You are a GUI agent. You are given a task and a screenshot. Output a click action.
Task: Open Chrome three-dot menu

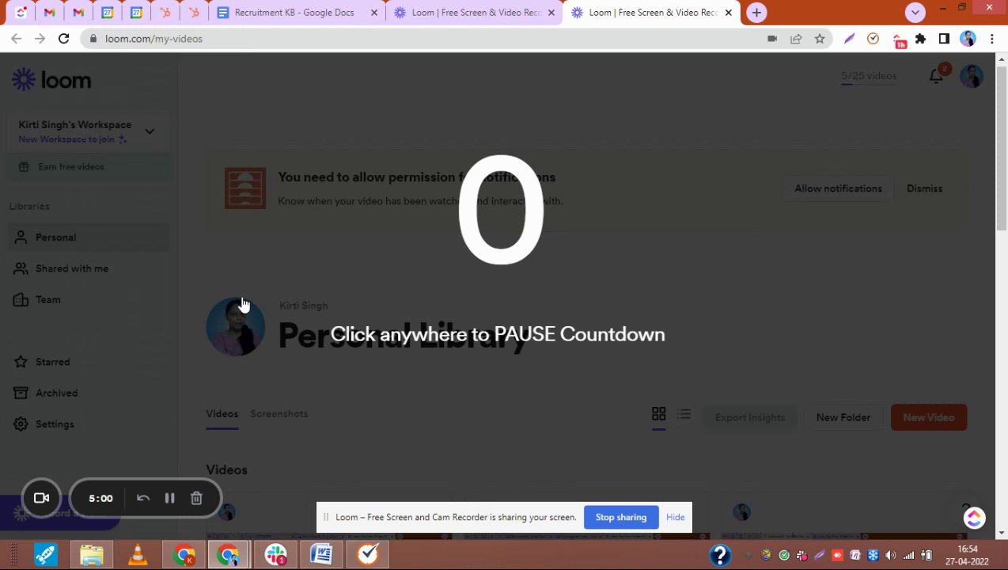(x=991, y=38)
